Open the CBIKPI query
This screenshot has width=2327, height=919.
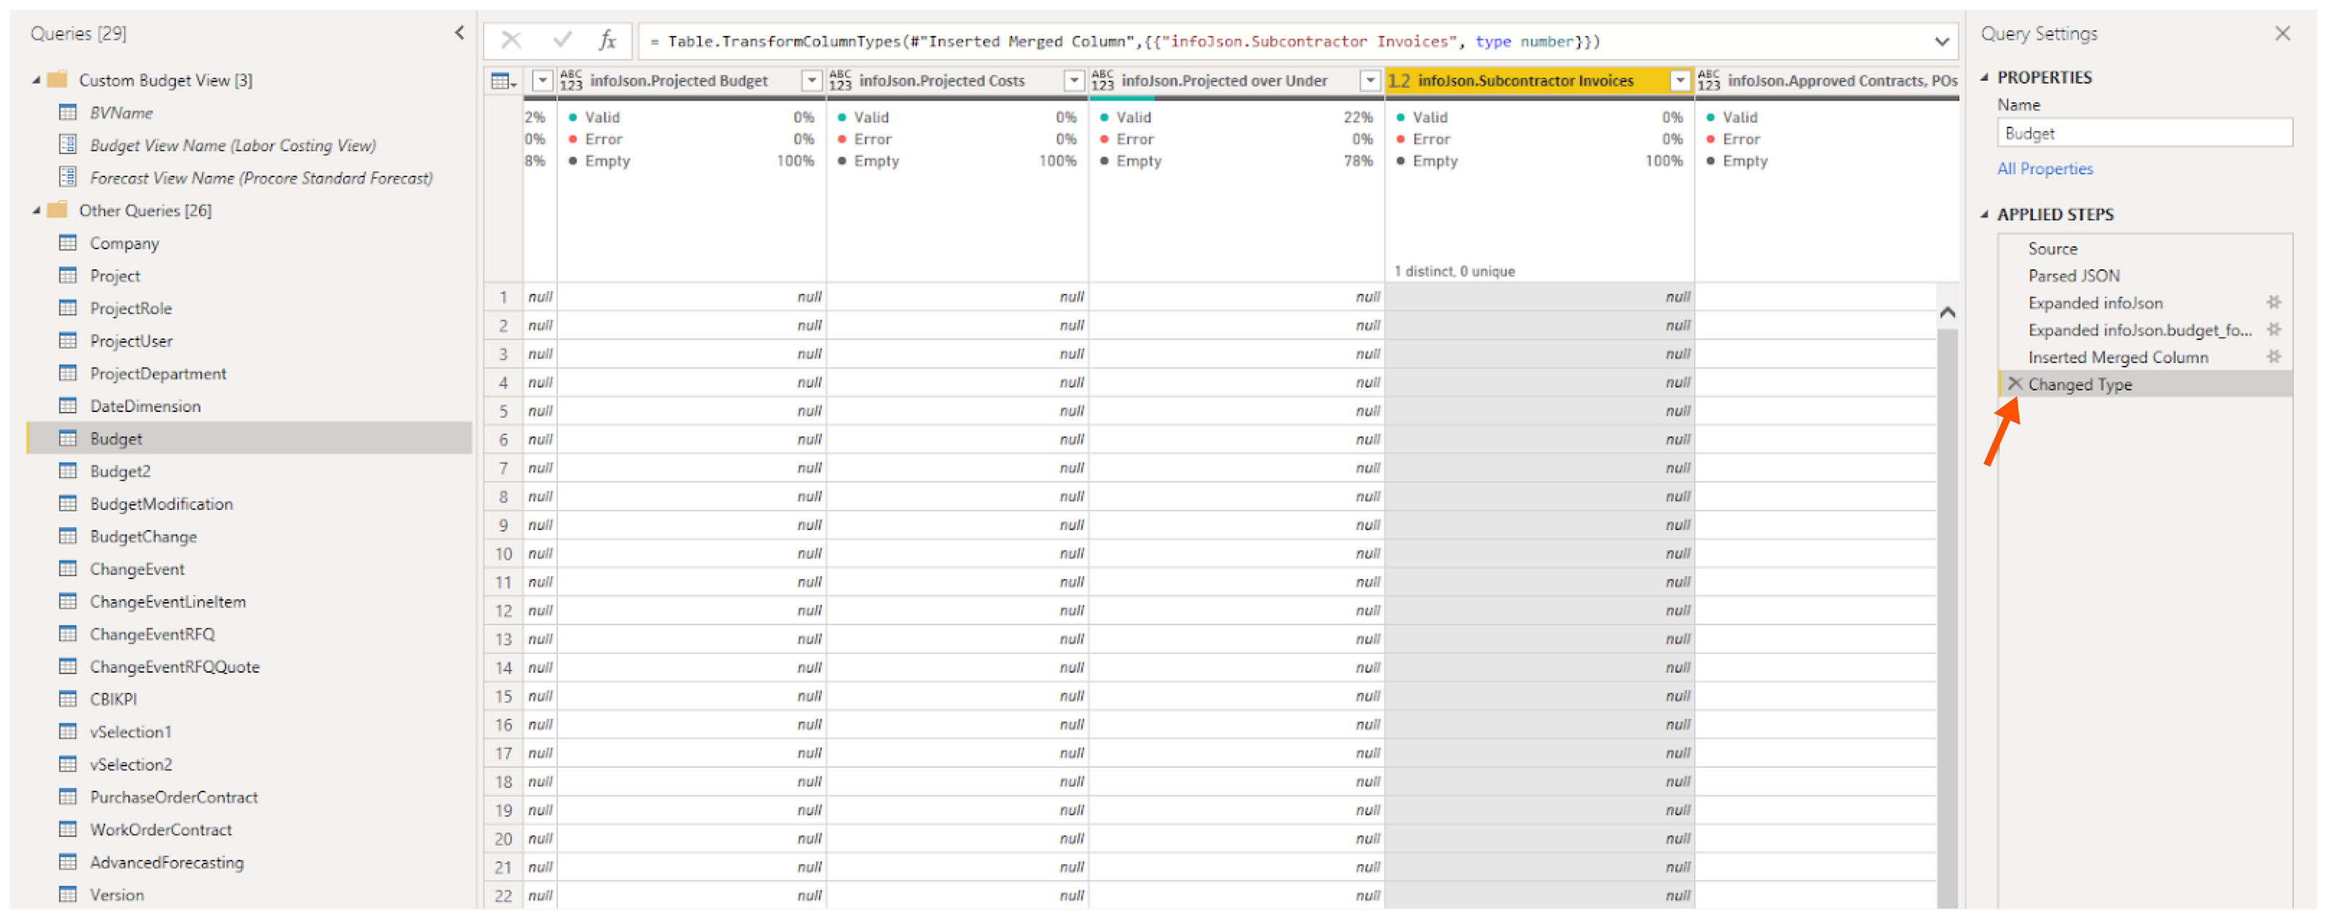tap(113, 699)
